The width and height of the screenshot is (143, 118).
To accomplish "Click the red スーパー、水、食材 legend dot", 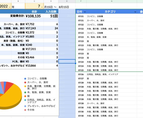I will click(x=25, y=83).
